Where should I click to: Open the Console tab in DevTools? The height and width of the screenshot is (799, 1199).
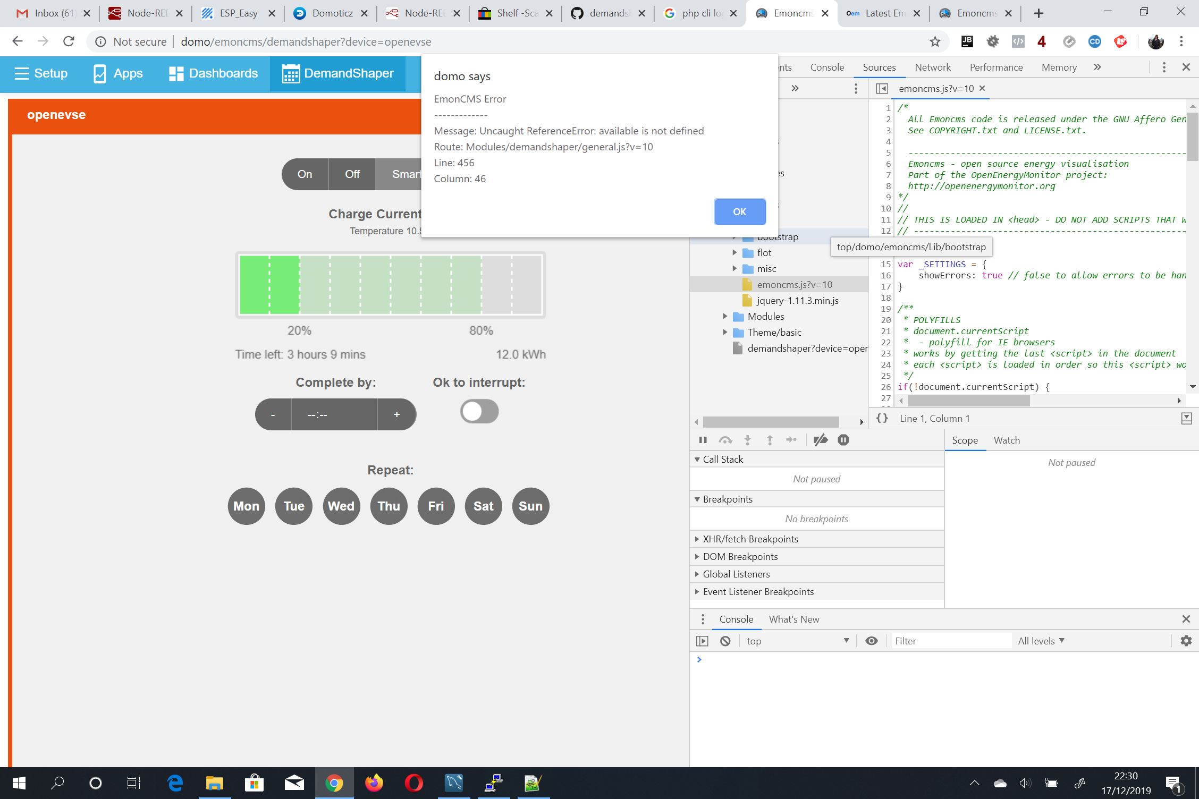tap(827, 67)
